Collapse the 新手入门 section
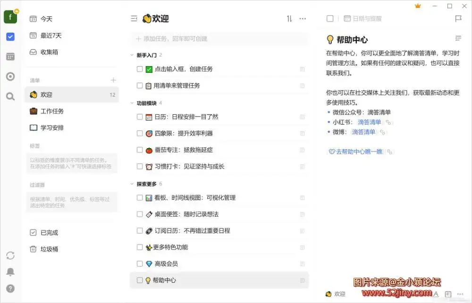 coord(132,55)
